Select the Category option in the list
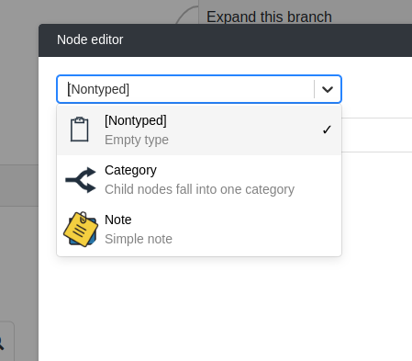 [x=199, y=180]
